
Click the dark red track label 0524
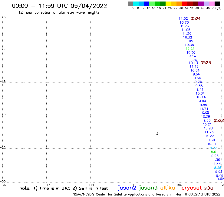click(x=196, y=18)
